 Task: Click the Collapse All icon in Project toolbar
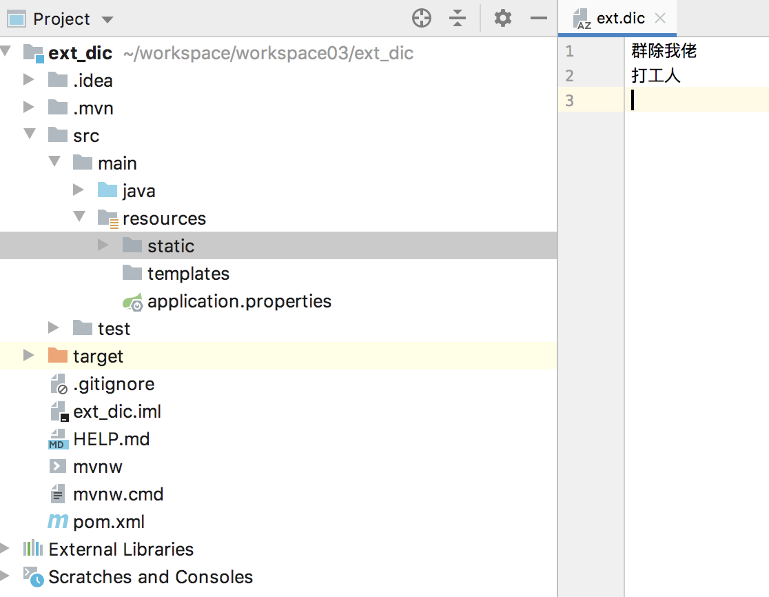458,19
